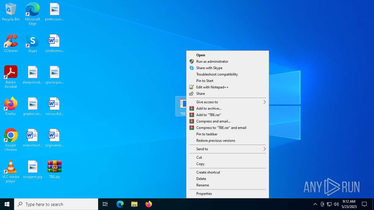Expand the Give access to submenu
This screenshot has width=374, height=210.
[x=228, y=102]
